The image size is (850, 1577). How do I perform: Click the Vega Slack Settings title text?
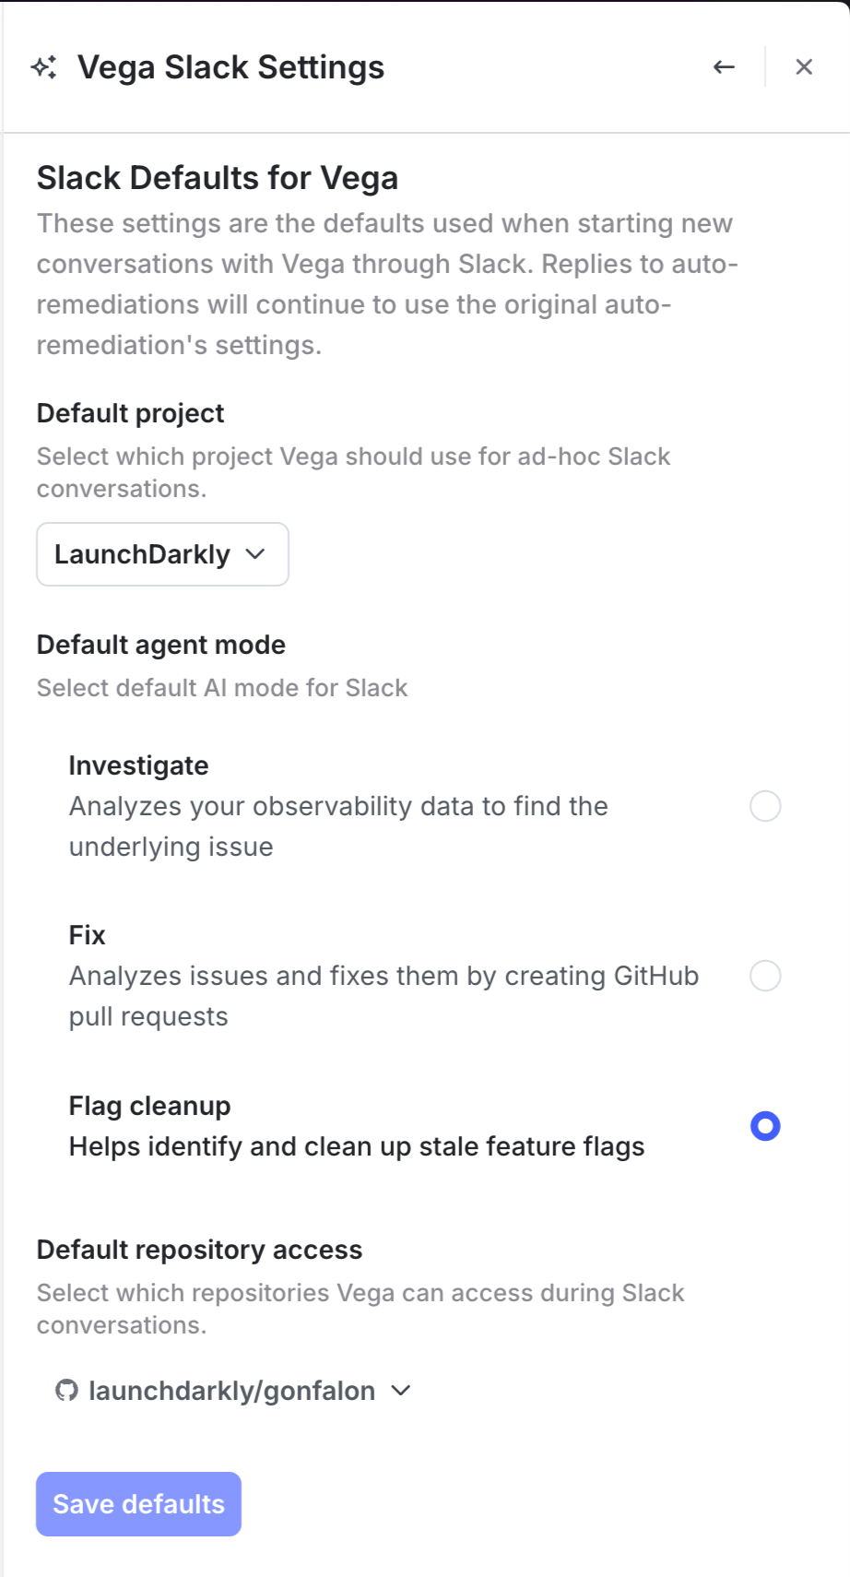232,66
